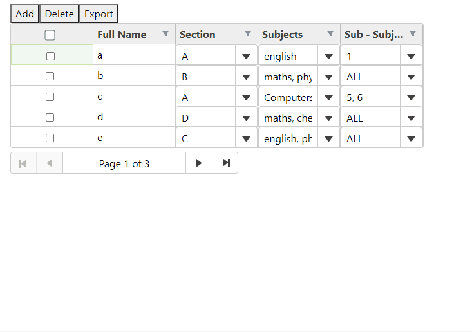
Task: Go to the previous page arrow
Action: click(x=50, y=163)
